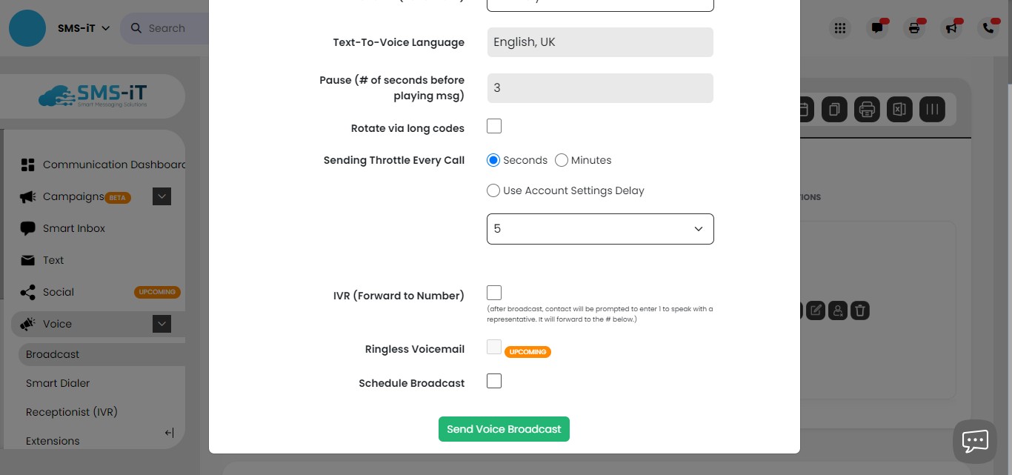The image size is (1012, 475).
Task: Open phone call notifications
Action: [988, 27]
